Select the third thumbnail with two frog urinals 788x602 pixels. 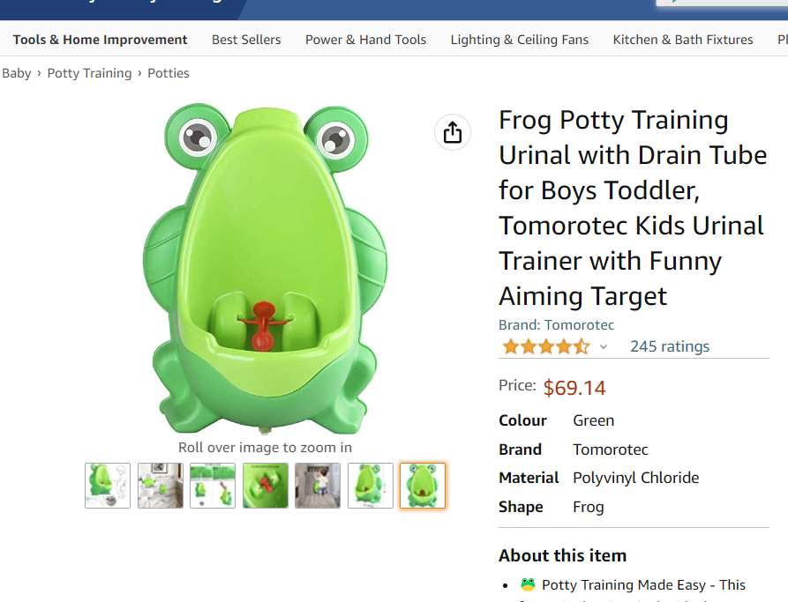tap(213, 486)
